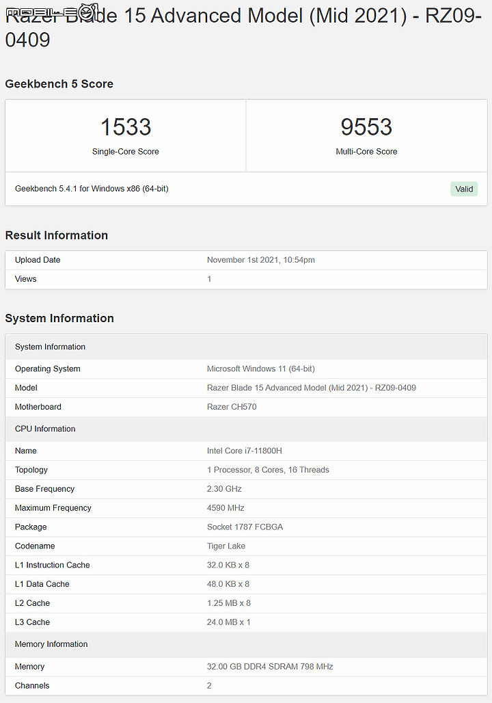Click the page title Razer Blade 15 Advanced Model
Image resolution: width=492 pixels, height=703 pixels.
pyautogui.click(x=243, y=28)
